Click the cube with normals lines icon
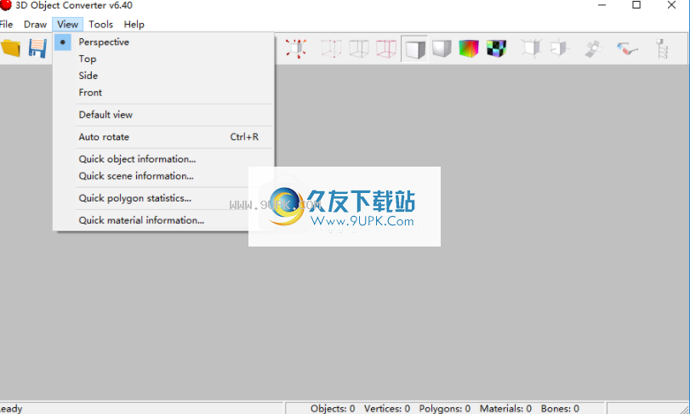Image resolution: width=690 pixels, height=414 pixels. pos(532,48)
